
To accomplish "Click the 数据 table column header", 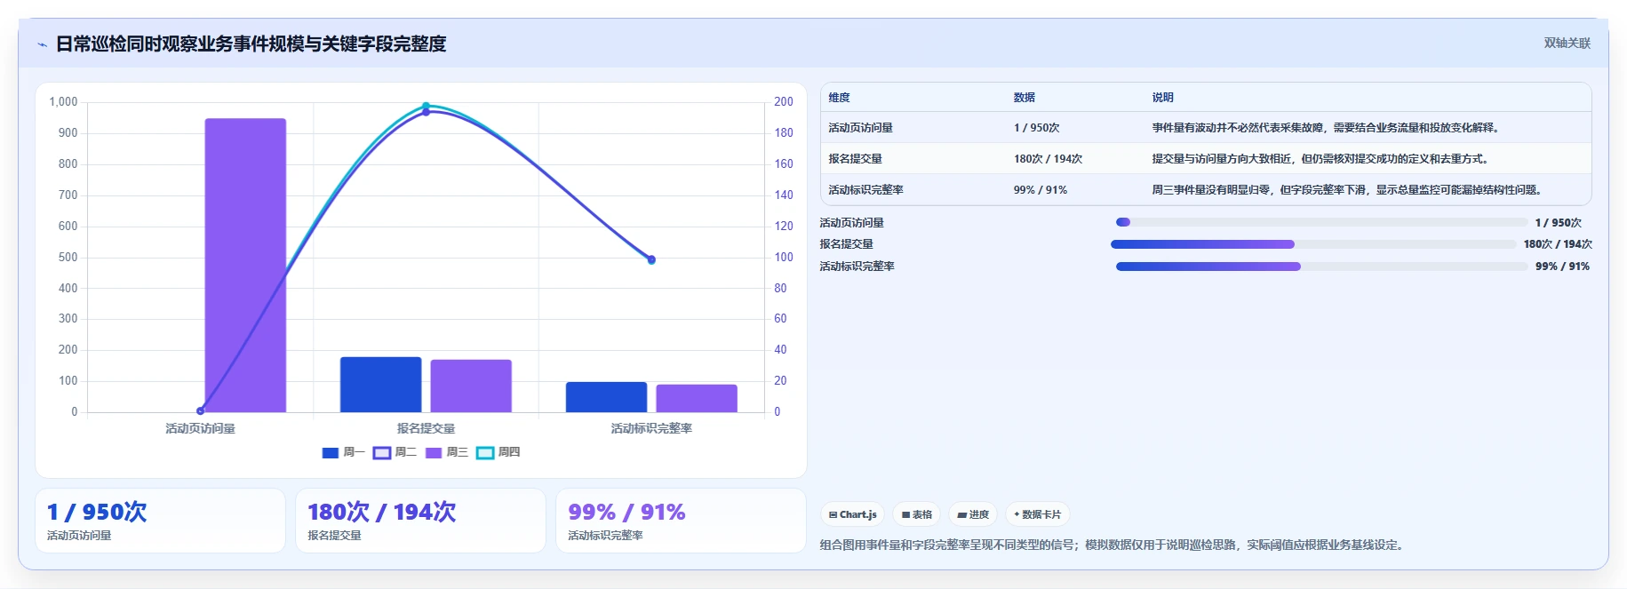I will coord(1024,98).
